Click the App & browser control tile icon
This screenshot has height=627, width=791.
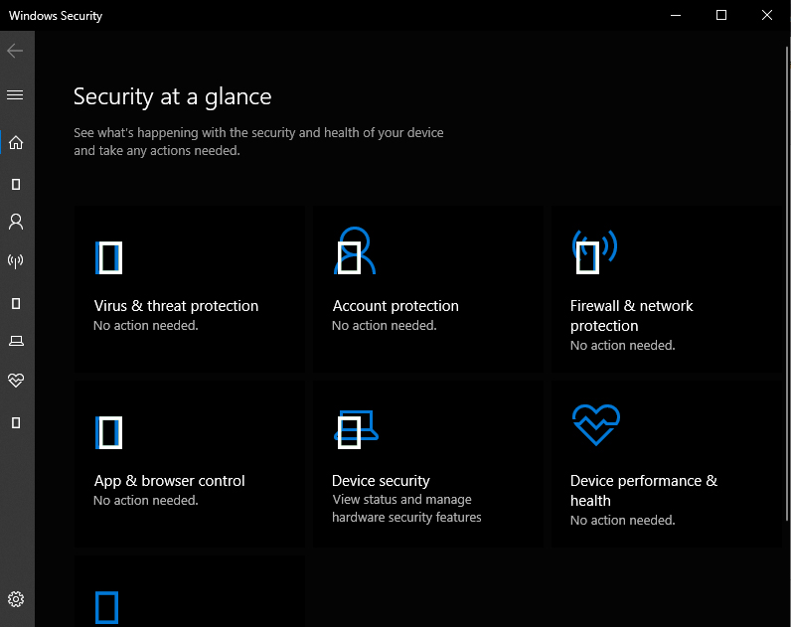(108, 433)
